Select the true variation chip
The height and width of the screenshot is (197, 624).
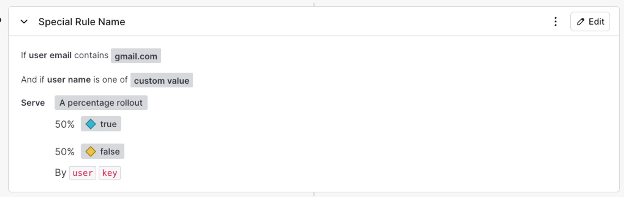tap(101, 124)
